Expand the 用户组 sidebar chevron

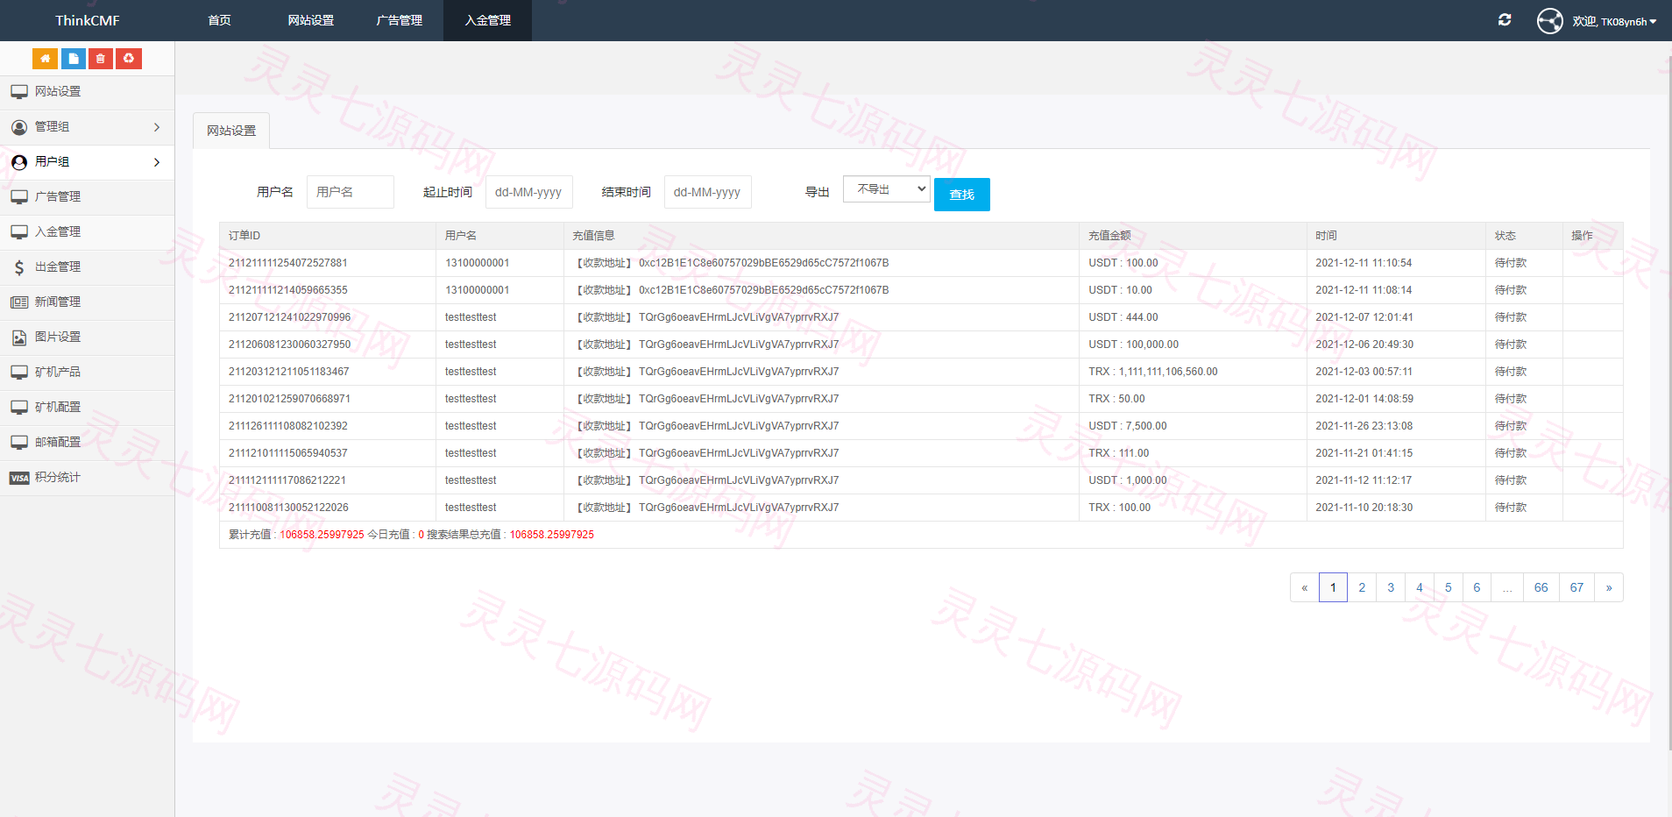click(x=157, y=162)
